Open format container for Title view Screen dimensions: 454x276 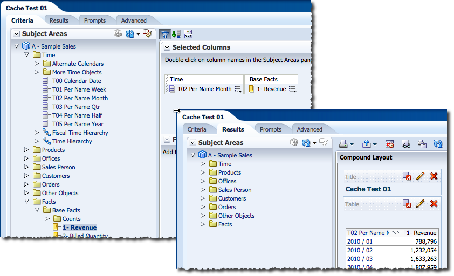[x=407, y=176]
